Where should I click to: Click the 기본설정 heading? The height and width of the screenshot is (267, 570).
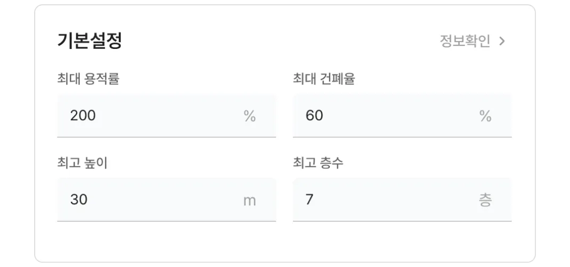(89, 40)
